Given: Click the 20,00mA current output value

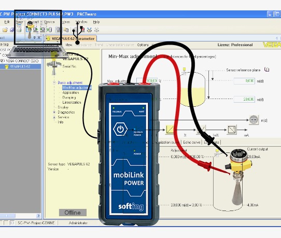Looking at the screenshot, I should pos(254,157).
